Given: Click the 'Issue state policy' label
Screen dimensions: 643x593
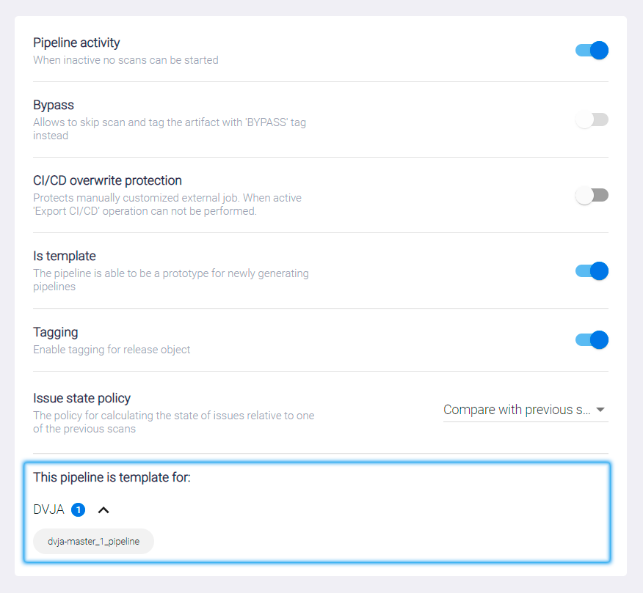Looking at the screenshot, I should click(x=81, y=398).
